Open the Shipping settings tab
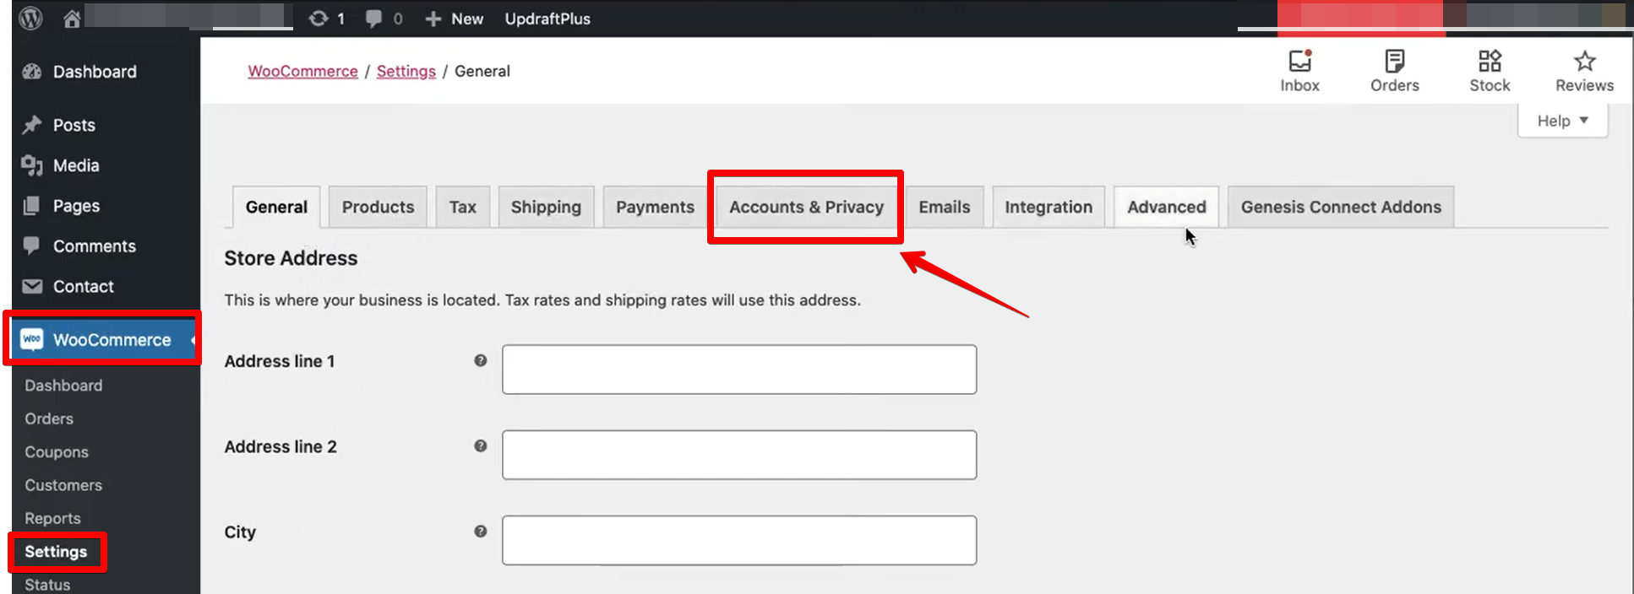The width and height of the screenshot is (1634, 594). pos(546,208)
